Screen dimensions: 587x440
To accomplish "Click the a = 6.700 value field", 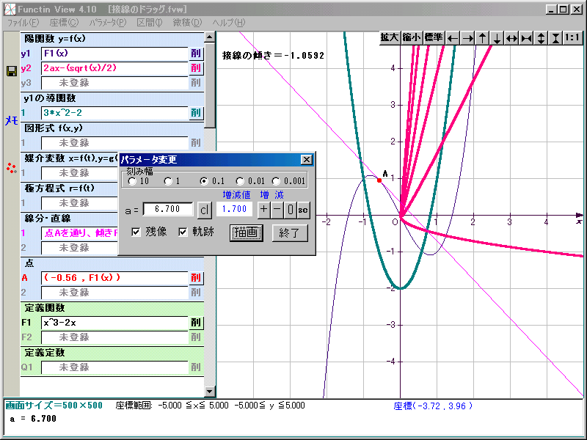I will click(168, 209).
